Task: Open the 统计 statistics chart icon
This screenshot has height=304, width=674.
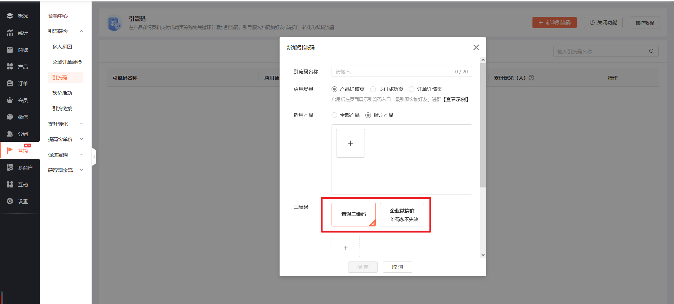Action: pyautogui.click(x=10, y=33)
